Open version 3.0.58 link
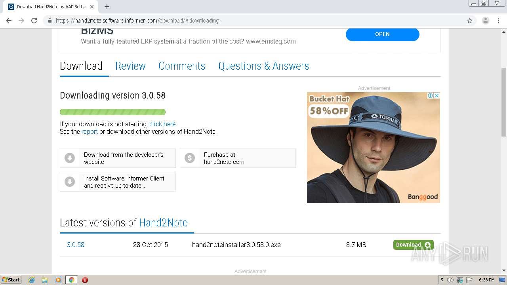Viewport: 507px width, 285px height. (x=76, y=245)
